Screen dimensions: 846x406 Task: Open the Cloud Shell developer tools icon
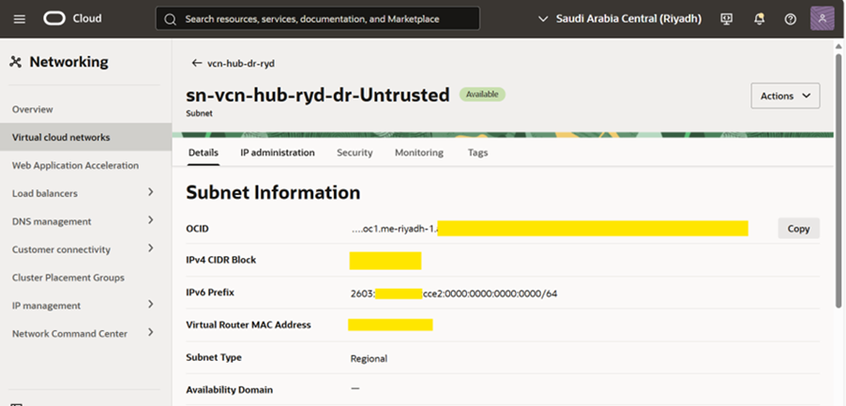[x=727, y=19]
